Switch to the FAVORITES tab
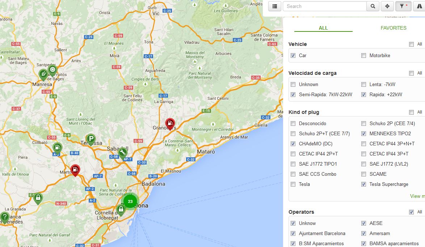 click(393, 28)
